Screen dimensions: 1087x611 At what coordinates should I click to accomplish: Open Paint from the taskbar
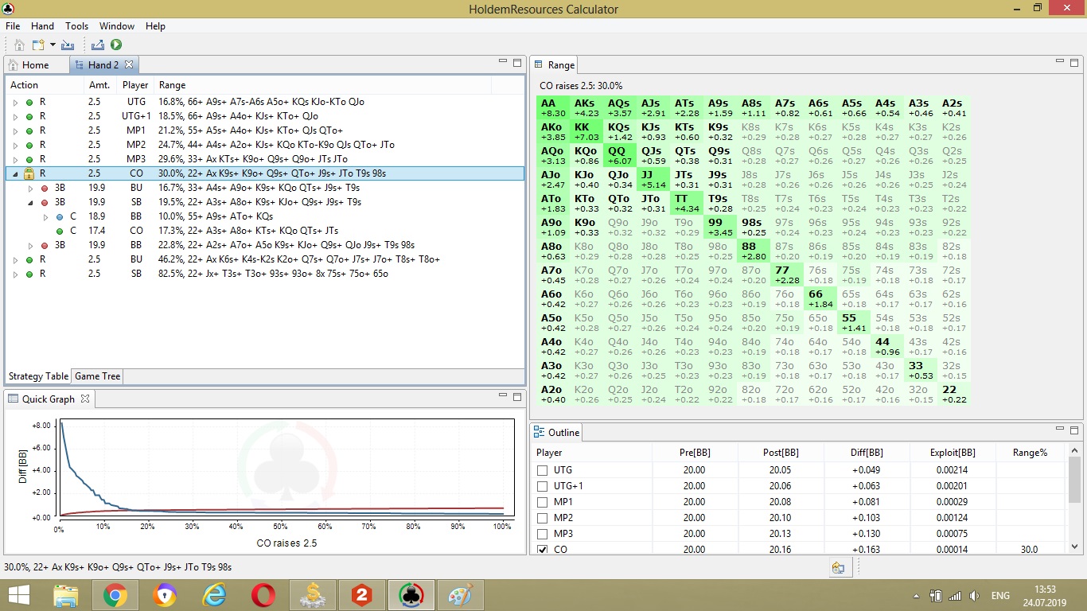pos(461,595)
